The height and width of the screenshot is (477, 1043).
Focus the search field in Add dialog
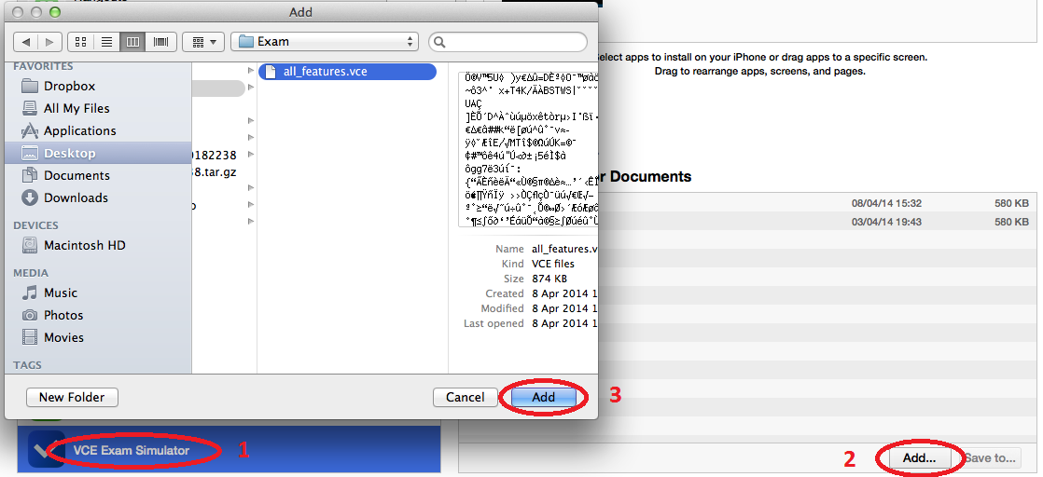pos(508,42)
